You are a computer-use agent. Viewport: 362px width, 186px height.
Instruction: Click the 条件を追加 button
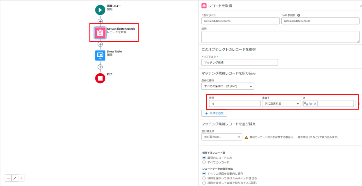[214, 113]
